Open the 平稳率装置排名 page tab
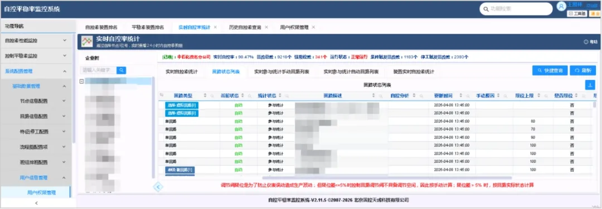The width and height of the screenshot is (602, 209). tap(148, 27)
